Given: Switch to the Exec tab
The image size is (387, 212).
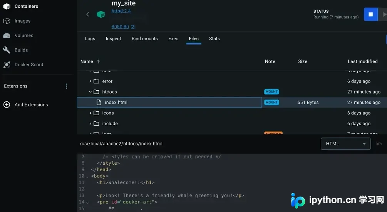Looking at the screenshot, I should click(x=173, y=39).
